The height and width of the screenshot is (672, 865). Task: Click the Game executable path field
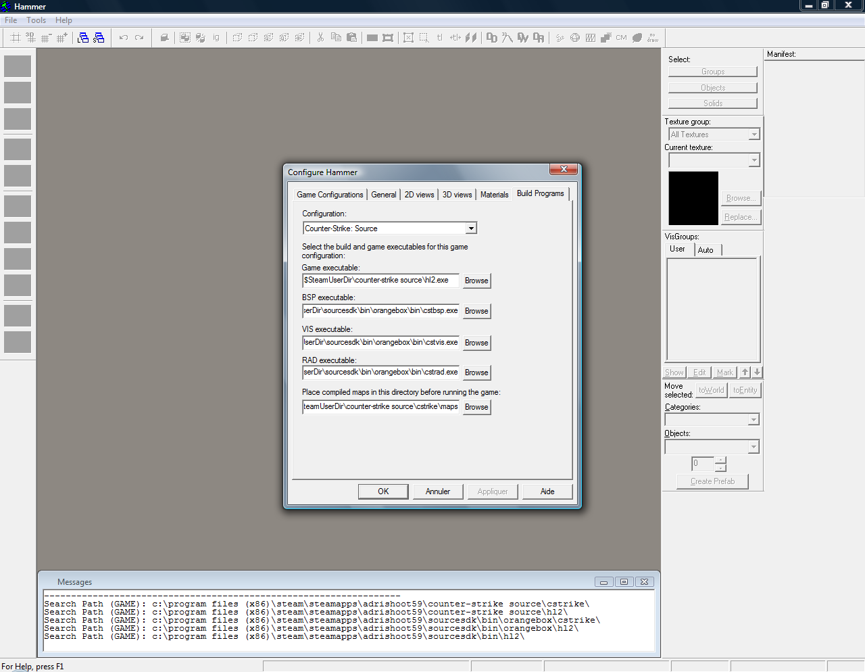coord(381,280)
